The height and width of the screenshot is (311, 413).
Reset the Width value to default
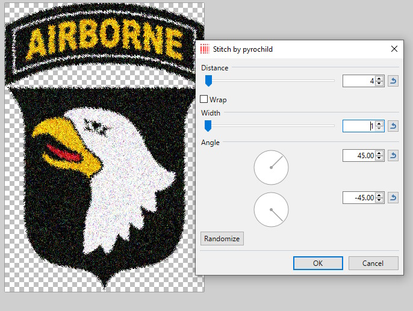[x=393, y=126]
